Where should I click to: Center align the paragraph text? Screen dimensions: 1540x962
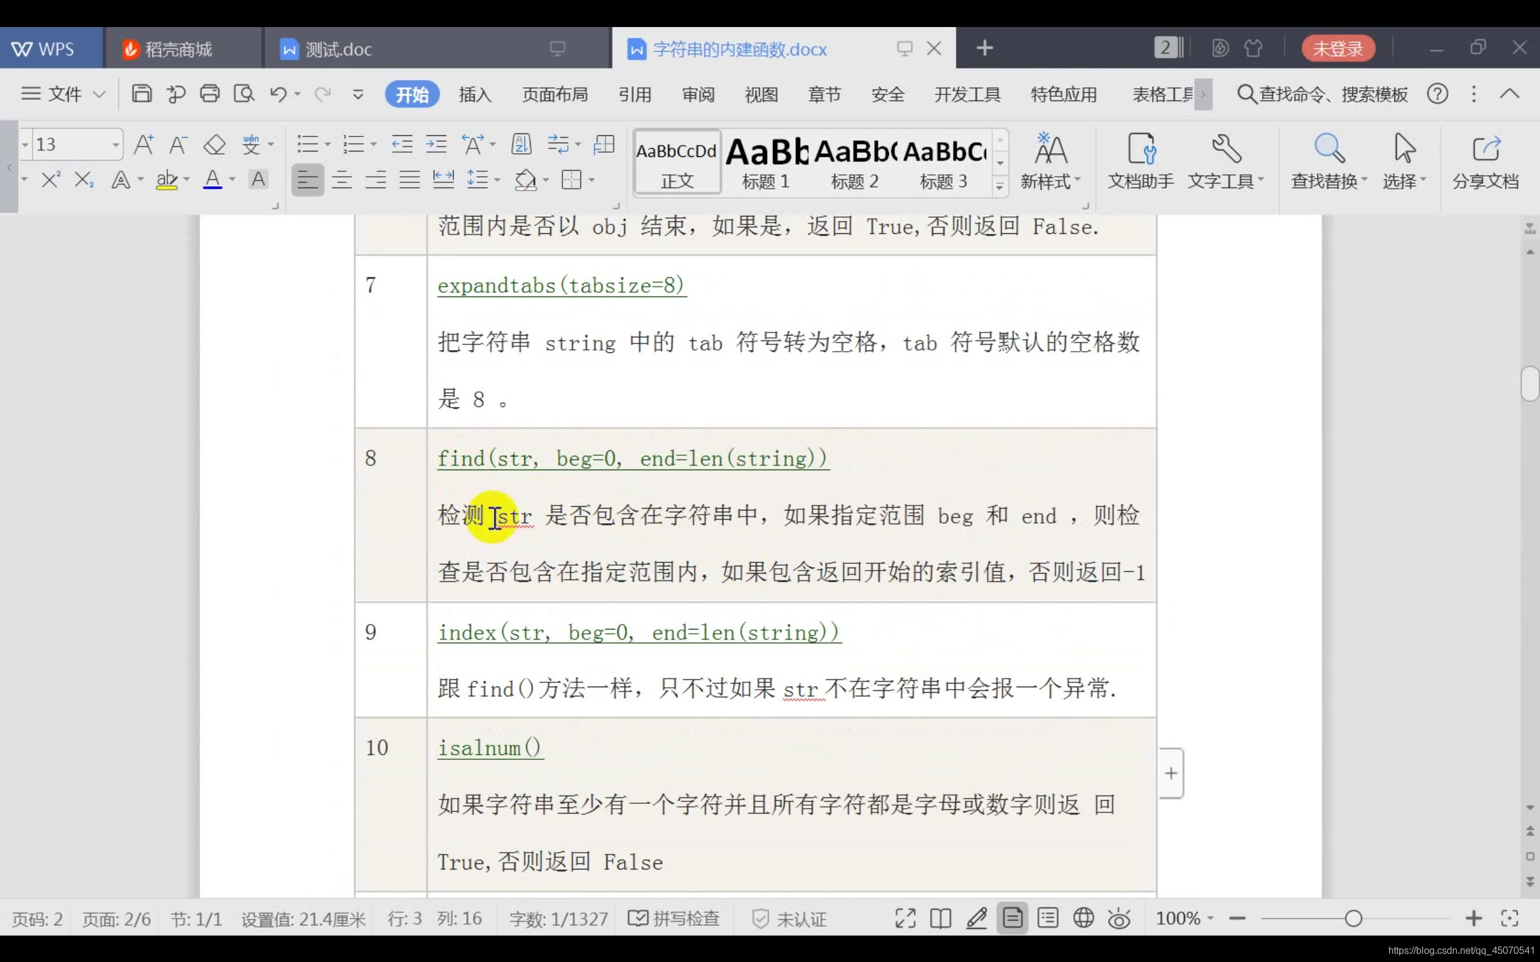[x=342, y=180]
